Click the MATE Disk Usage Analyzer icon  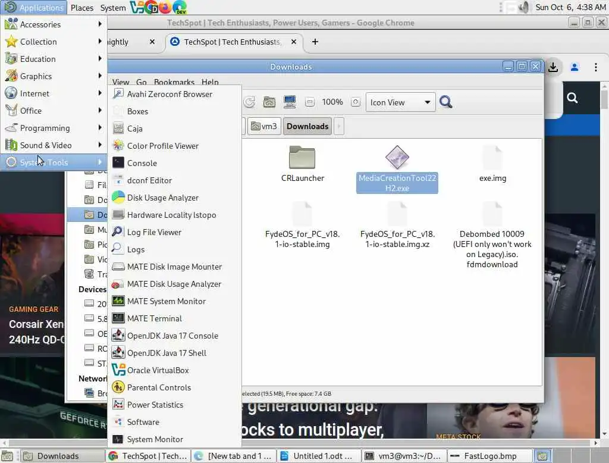[x=118, y=284]
